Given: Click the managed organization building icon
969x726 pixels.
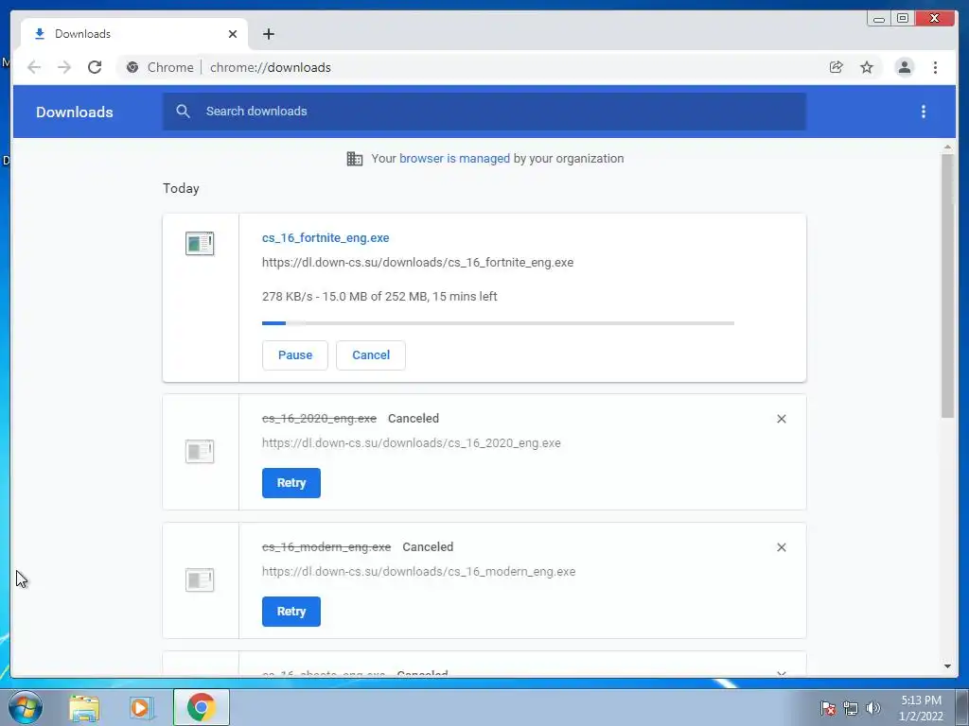Looking at the screenshot, I should 355,159.
